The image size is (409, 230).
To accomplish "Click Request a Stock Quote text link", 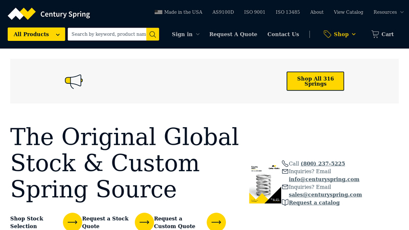I will 105,222.
